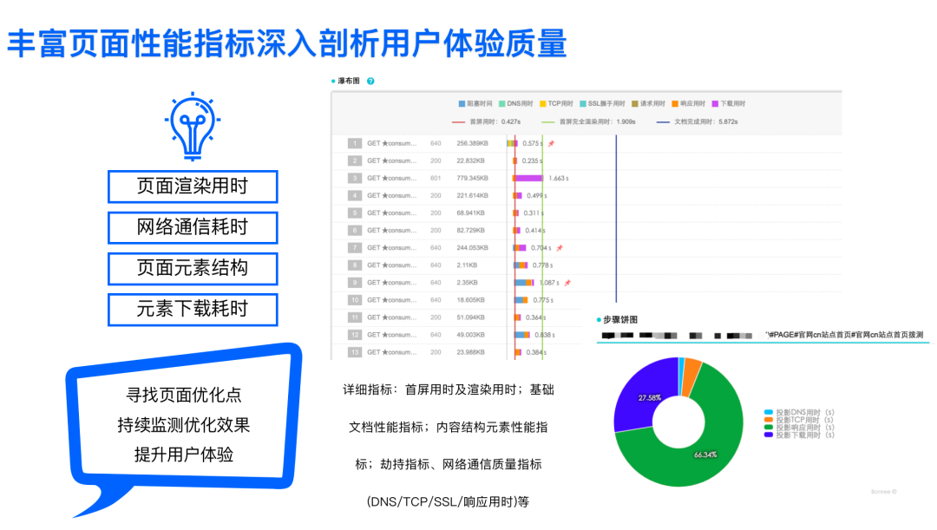
Task: Expand the 瀑布图 section bullet
Action: (332, 80)
